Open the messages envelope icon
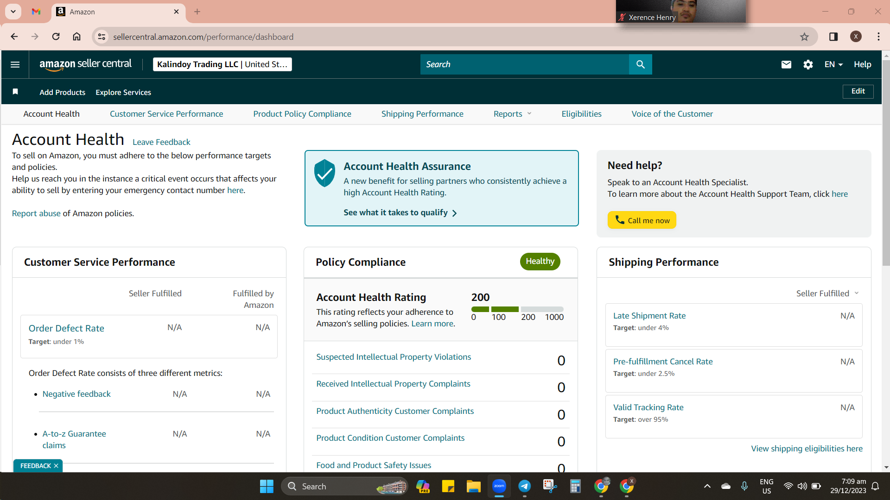 [x=786, y=64]
